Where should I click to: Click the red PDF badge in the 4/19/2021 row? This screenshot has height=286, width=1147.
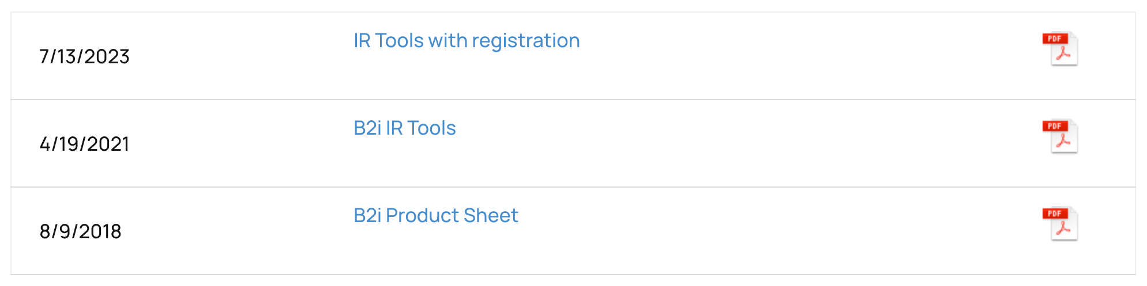(1055, 126)
